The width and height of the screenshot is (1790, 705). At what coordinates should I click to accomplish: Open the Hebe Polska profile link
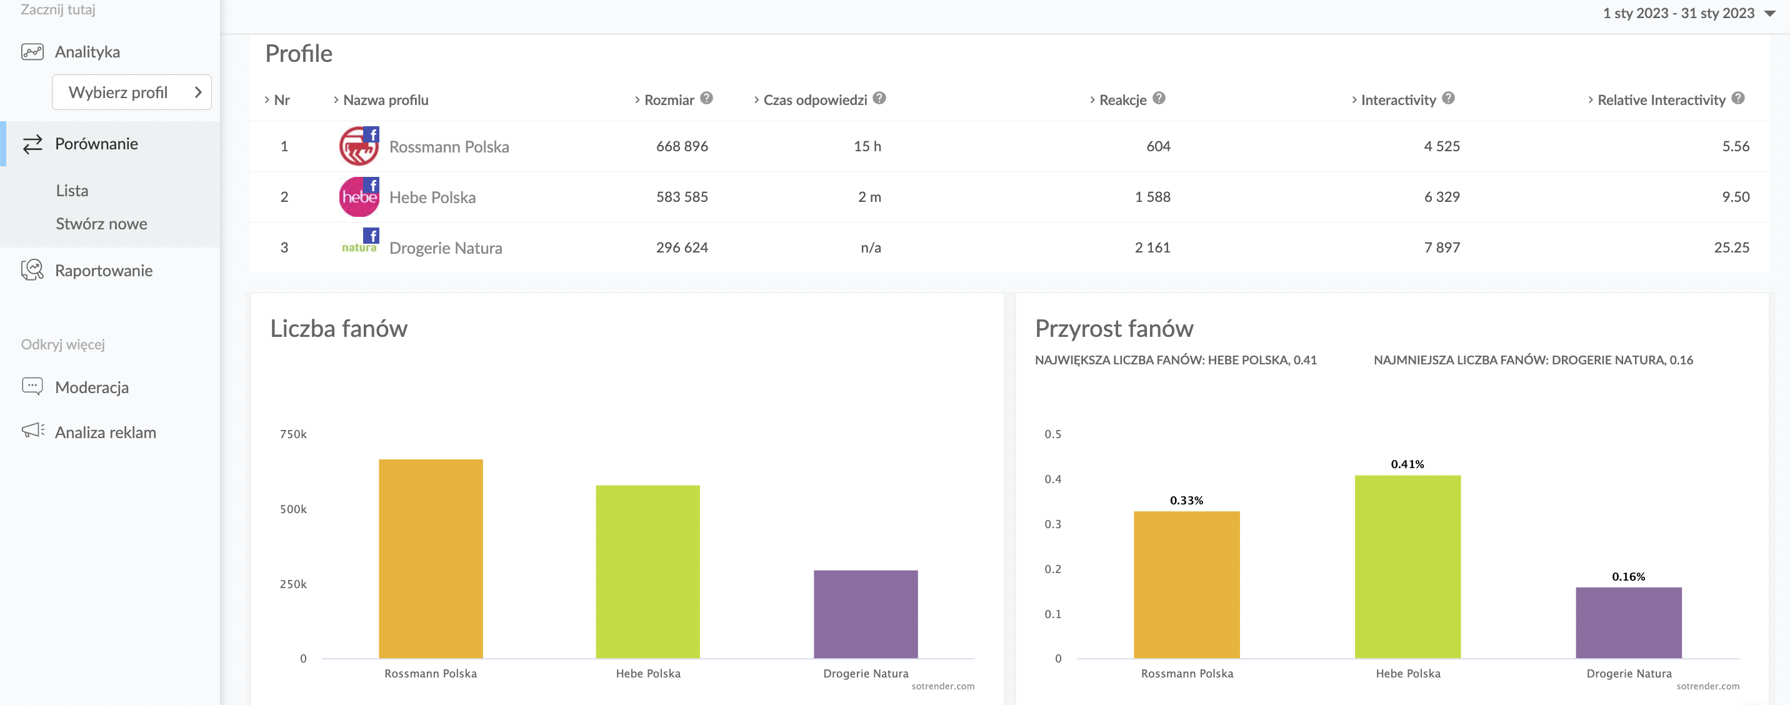click(x=432, y=197)
